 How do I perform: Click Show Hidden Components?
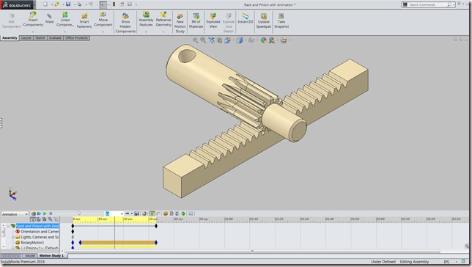click(x=125, y=23)
